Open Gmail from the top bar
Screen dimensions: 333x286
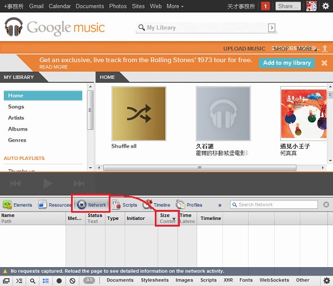pyautogui.click(x=36, y=6)
